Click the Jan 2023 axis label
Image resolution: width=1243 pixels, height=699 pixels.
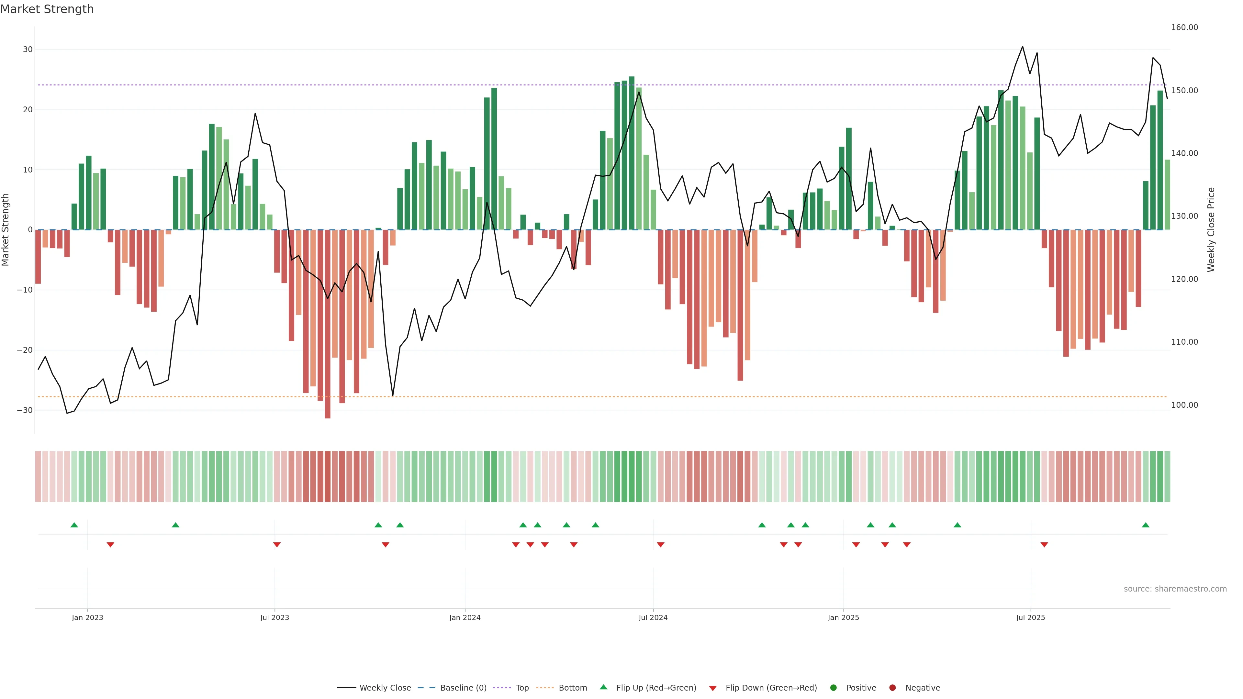[87, 617]
